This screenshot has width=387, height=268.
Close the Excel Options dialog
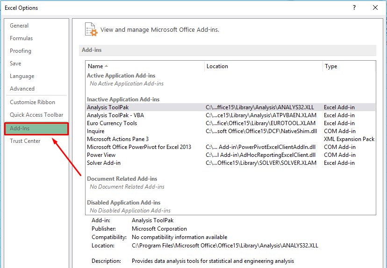[x=375, y=7]
